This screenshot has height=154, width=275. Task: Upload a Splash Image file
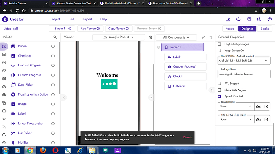[258, 107]
